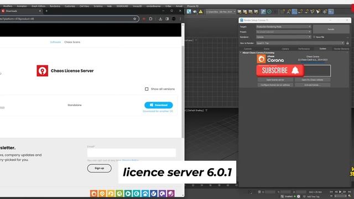Click the yellow warning triangle in the 3ds Max toolbar
Viewport: 354px width, 199px height.
tap(200, 12)
